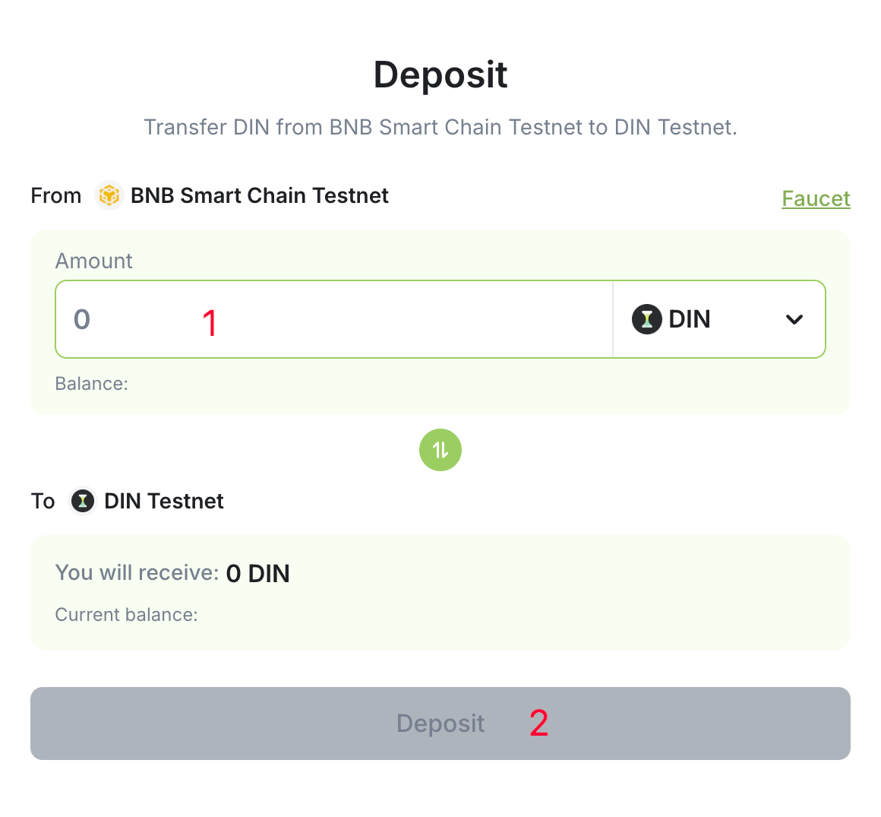Click the transfer description subtitle
Screen dimensions: 881x817
pyautogui.click(x=440, y=127)
